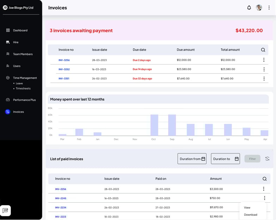Open the user profile avatar
Screen dimensions: 276x220
tap(259, 8)
